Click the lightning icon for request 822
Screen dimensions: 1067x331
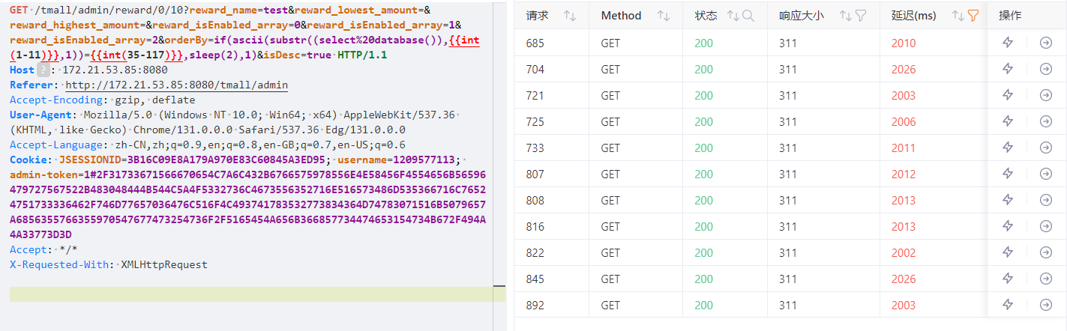pyautogui.click(x=1008, y=253)
